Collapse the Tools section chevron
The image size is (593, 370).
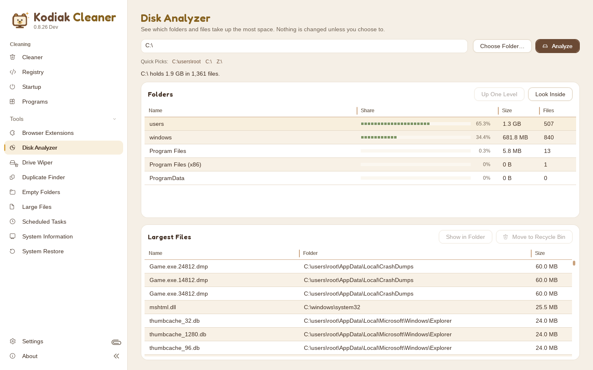[114, 119]
